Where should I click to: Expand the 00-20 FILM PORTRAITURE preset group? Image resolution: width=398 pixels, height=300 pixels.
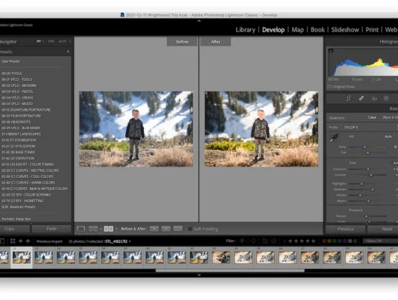pos(21,116)
